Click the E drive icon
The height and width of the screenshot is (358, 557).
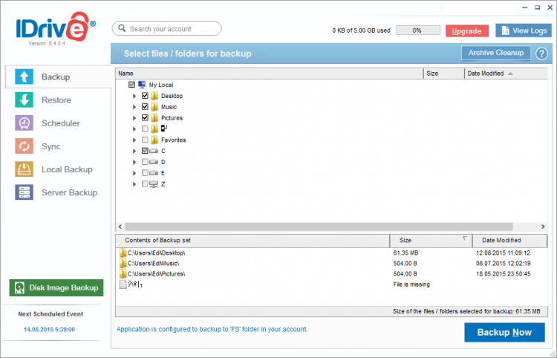154,173
